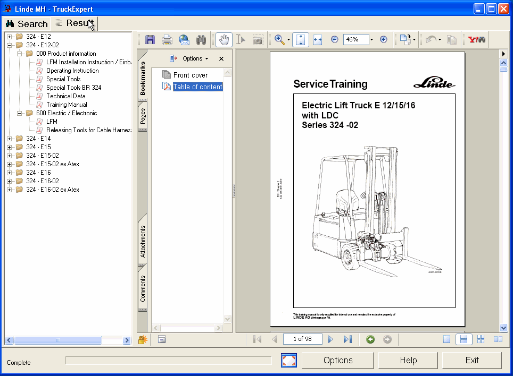
Task: Expand the 324 - E16-02 ex Atex folder
Action: (x=9, y=190)
